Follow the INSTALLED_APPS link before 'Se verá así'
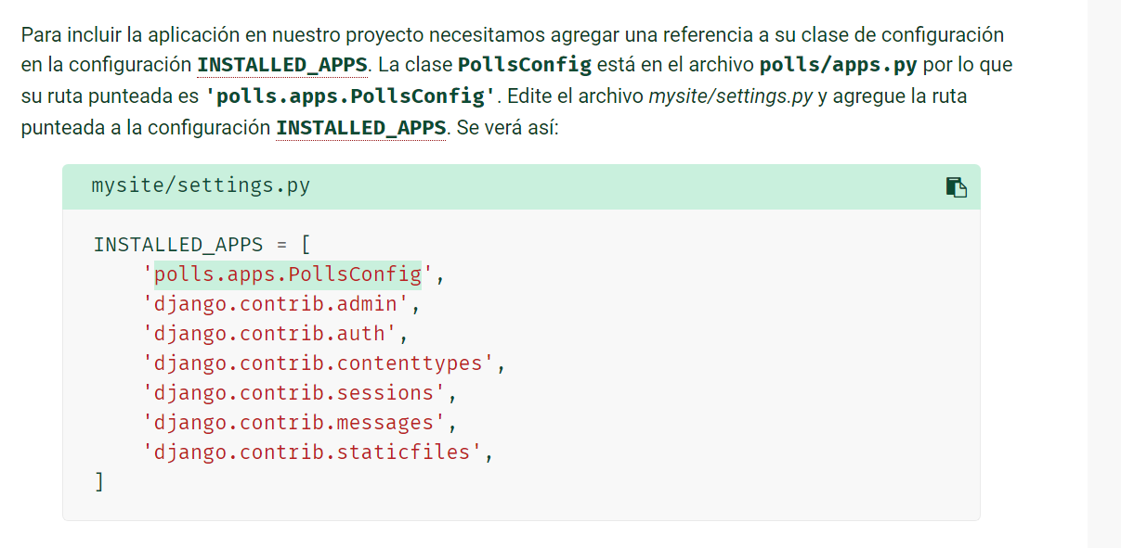This screenshot has width=1121, height=548. (361, 126)
